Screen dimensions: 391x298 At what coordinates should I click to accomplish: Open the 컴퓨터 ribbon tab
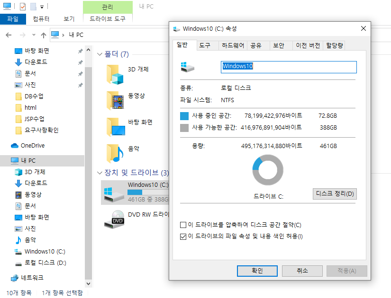pyautogui.click(x=41, y=19)
